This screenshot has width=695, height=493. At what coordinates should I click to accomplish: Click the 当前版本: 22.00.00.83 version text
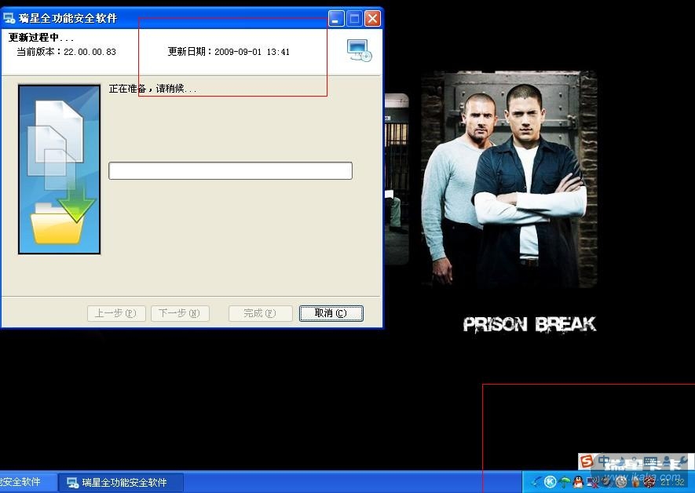67,52
